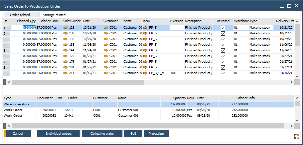Click item FP_S link arrow in row 5
This screenshot has height=145, width=303.
(146, 51)
